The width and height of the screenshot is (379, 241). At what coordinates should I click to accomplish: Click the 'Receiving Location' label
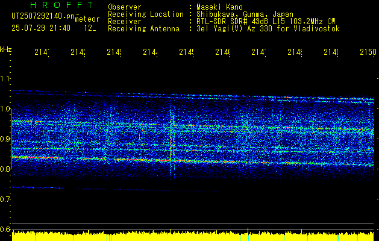coord(146,14)
